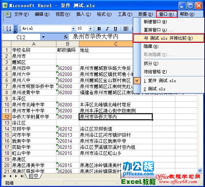Open the 视图(V) menu
Viewport: 205px width, 187px height.
63,14
